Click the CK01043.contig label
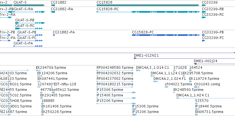Image resolution: width=235 pixels, height=116 pixels. (x=207, y=84)
